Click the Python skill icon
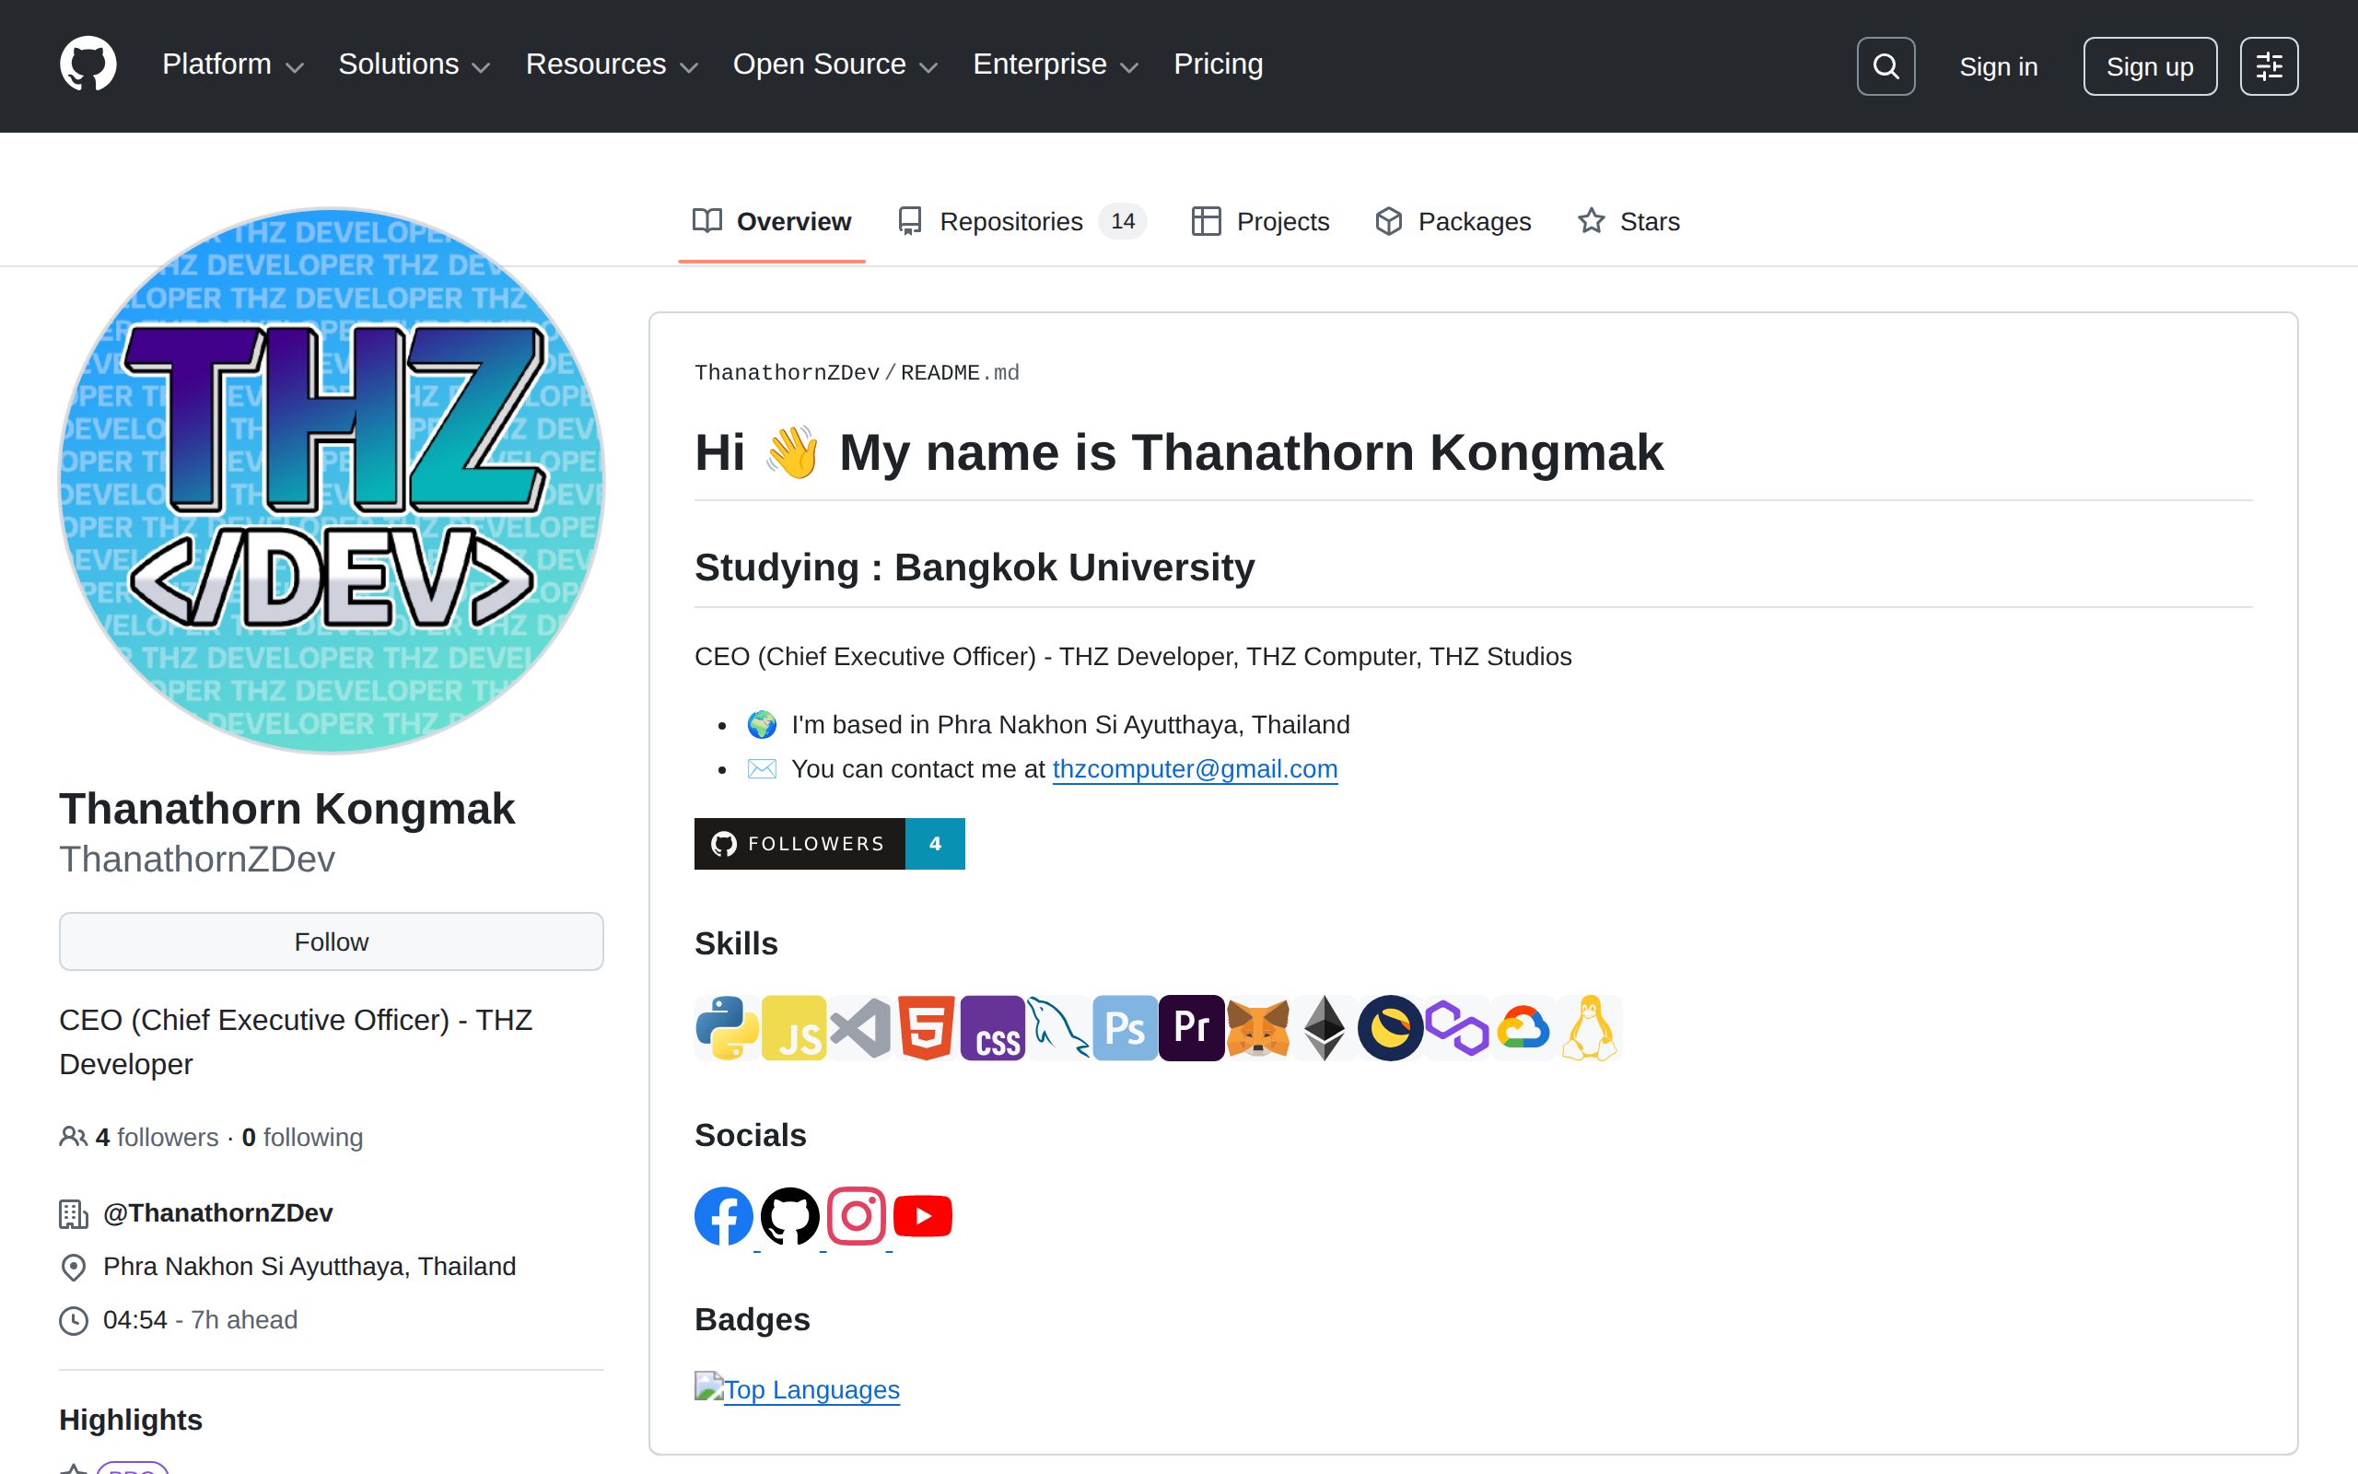 [727, 1027]
